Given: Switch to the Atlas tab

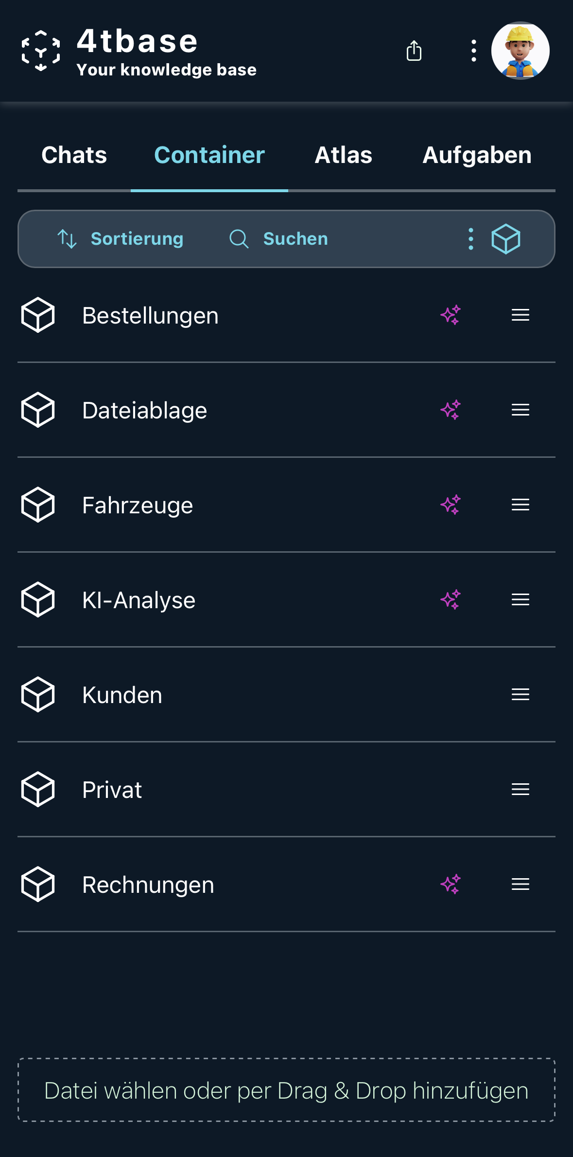Looking at the screenshot, I should 343,155.
